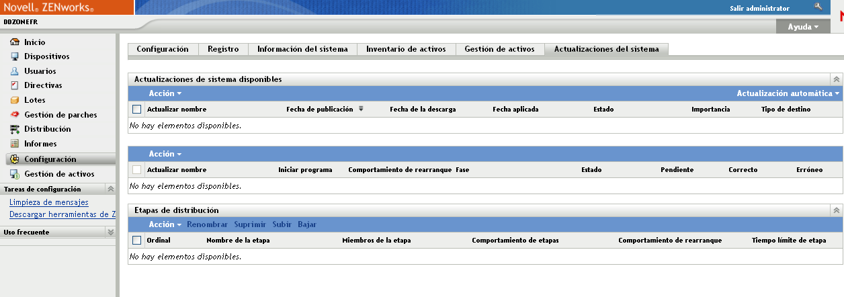844x297 pixels.
Task: Click Subir in distribution stages toolbar
Action: tap(282, 224)
